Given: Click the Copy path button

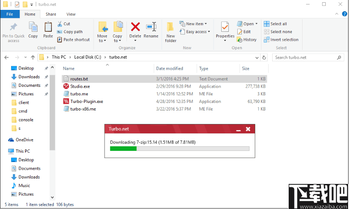Looking at the screenshot, I should [x=70, y=32].
